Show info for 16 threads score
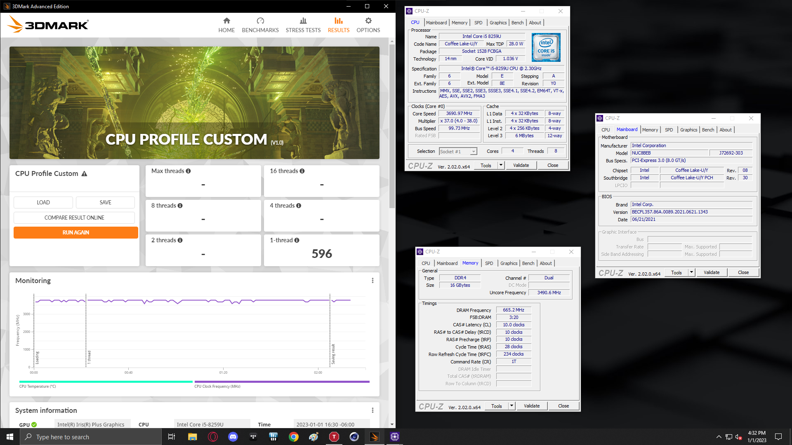The image size is (792, 445). click(x=302, y=171)
